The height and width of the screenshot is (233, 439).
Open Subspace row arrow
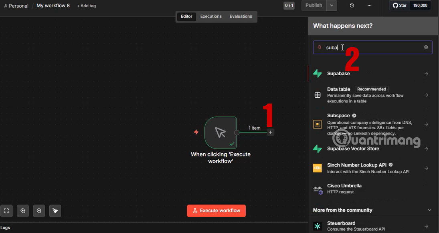[426, 124]
